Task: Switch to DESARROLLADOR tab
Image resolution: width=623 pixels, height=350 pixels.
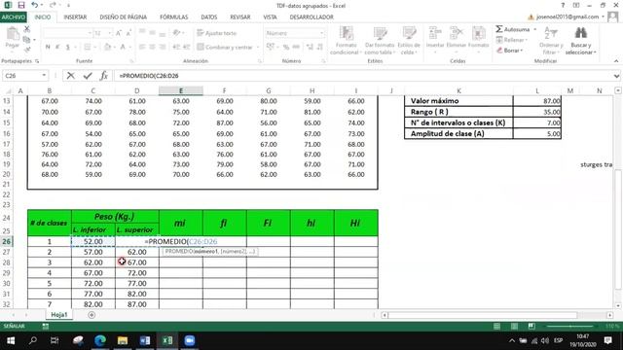Action: pos(311,17)
